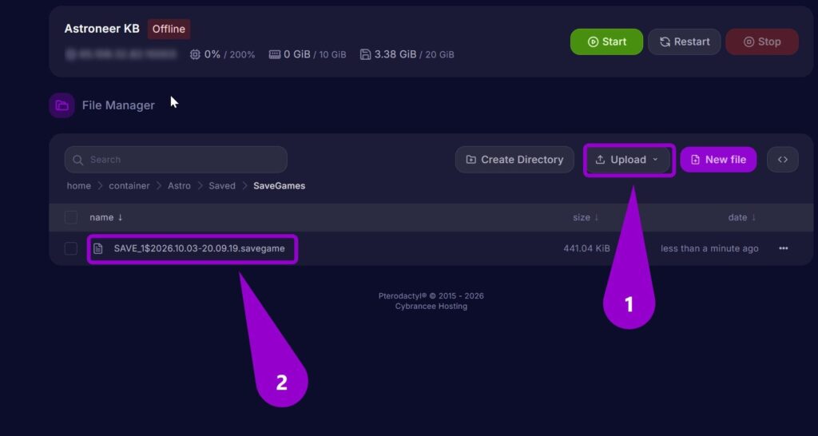Viewport: 818px width, 436px height.
Task: Click the SaveGames breadcrumb
Action: (x=279, y=186)
